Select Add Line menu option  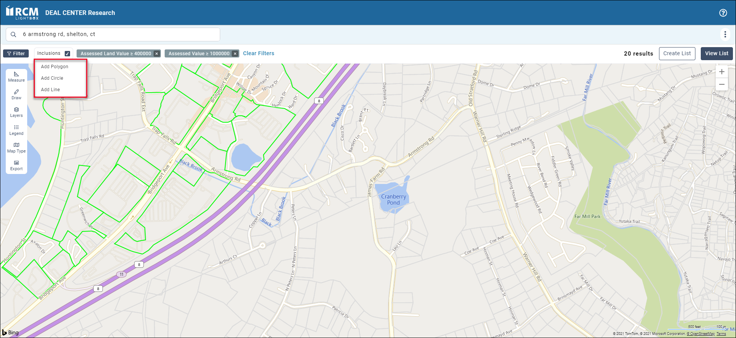pyautogui.click(x=51, y=90)
